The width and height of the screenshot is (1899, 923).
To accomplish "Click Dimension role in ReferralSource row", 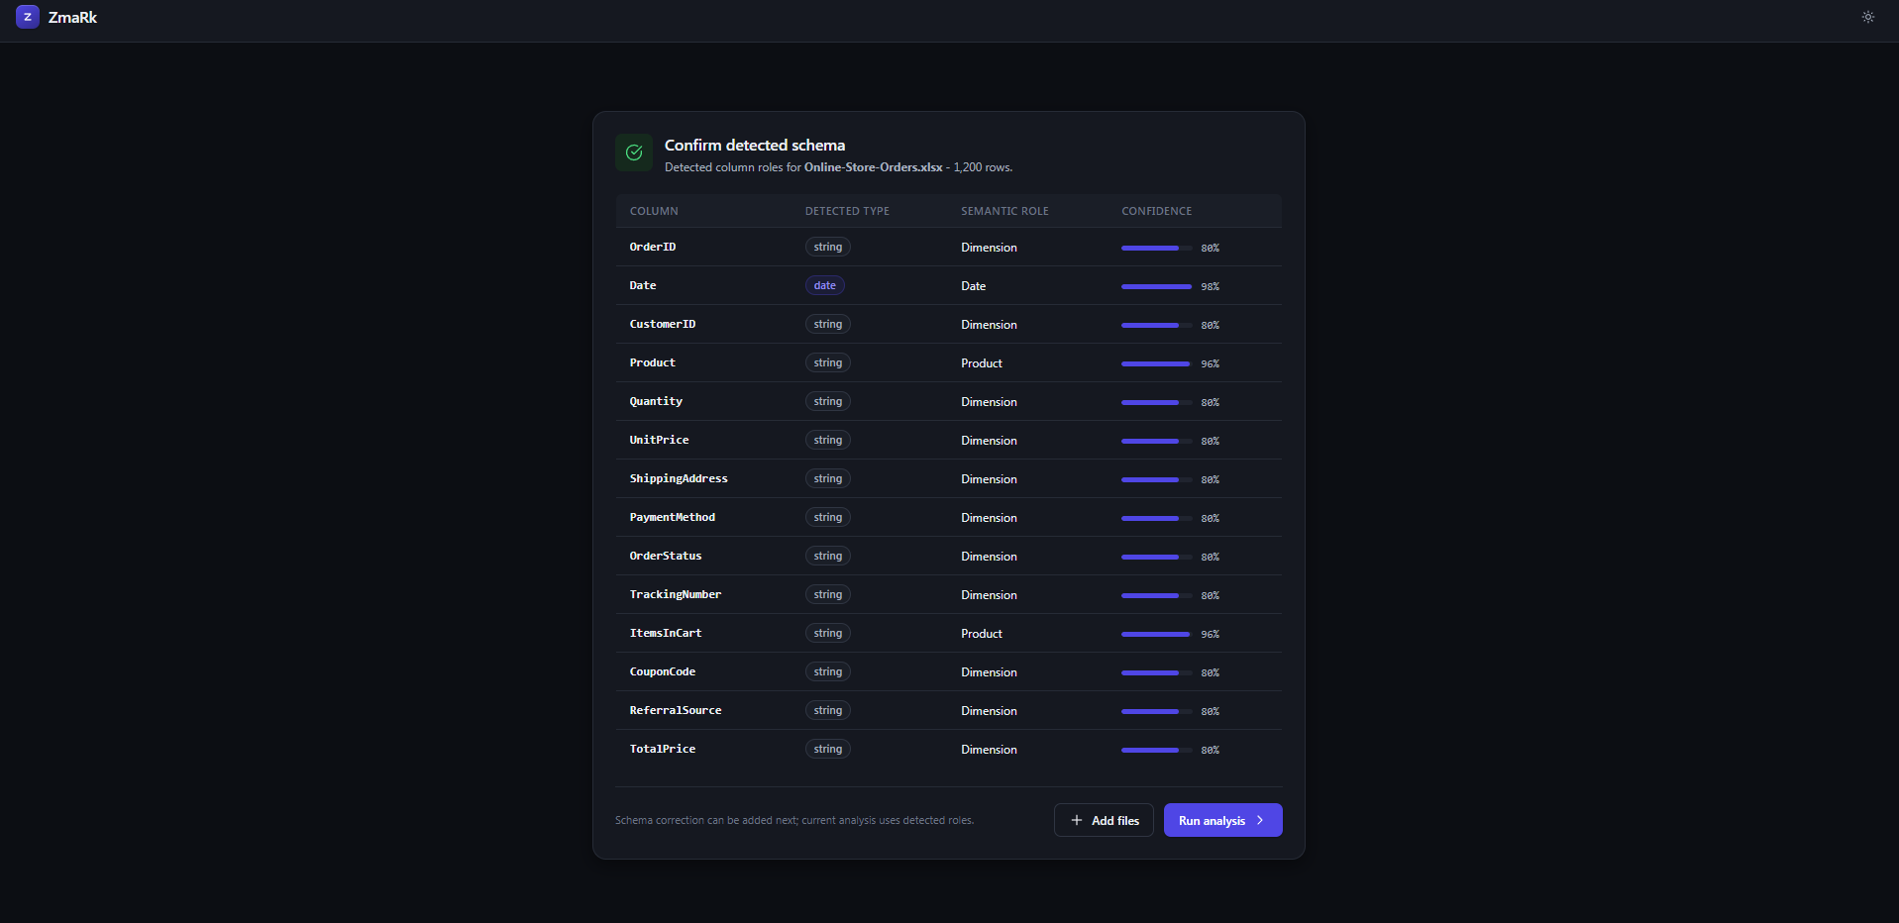I will (x=989, y=711).
